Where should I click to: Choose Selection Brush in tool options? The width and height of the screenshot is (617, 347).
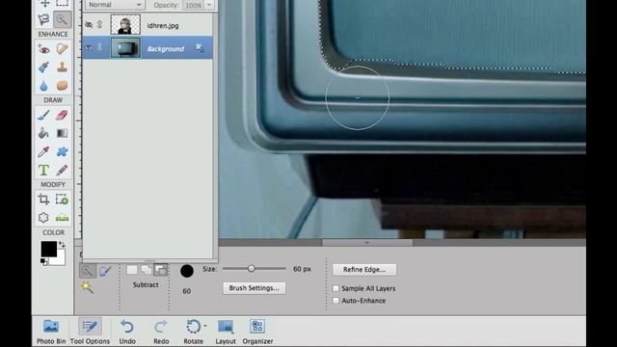pos(105,271)
